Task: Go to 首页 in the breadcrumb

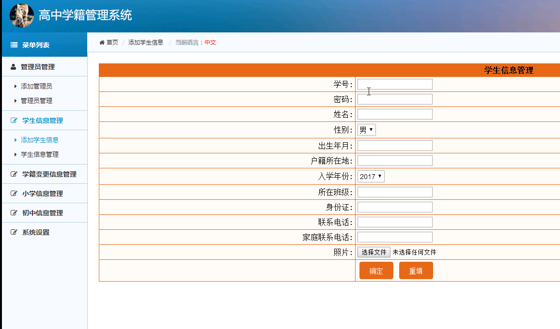Action: (x=112, y=43)
